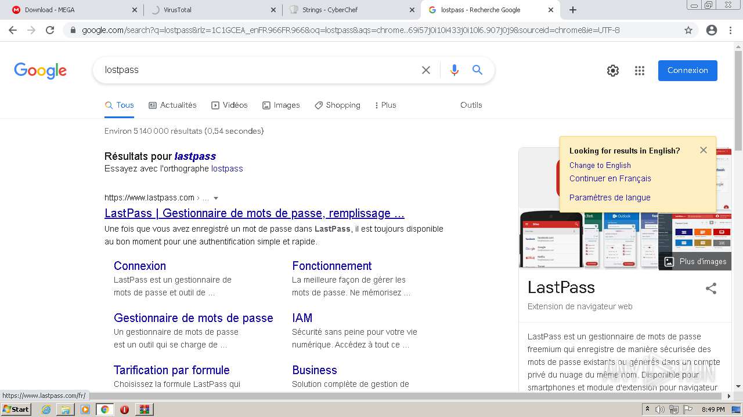Open Chrome's three-dot menu
Viewport: 743px width, 417px height.
(x=730, y=30)
